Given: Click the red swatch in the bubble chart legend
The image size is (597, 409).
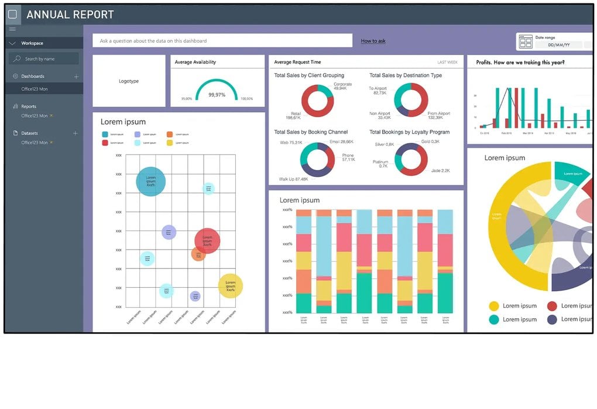Looking at the screenshot, I should 105,142.
